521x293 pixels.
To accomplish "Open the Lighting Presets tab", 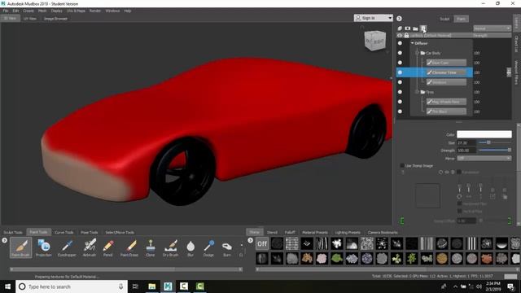I will (x=348, y=232).
